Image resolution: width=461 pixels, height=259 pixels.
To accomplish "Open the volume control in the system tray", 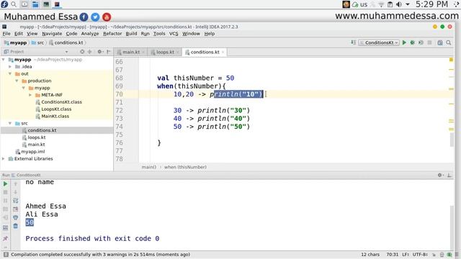I will (398, 4).
